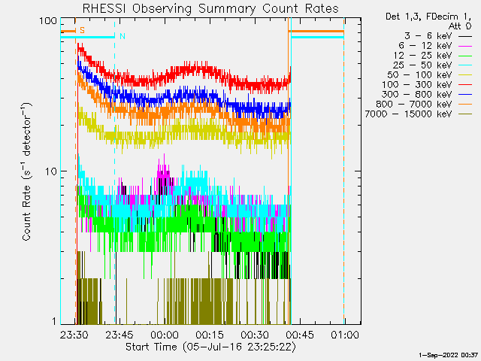This screenshot has height=361, width=481.
Task: Click the blue line swatch for 300 - 800 keV
Action: 465,95
